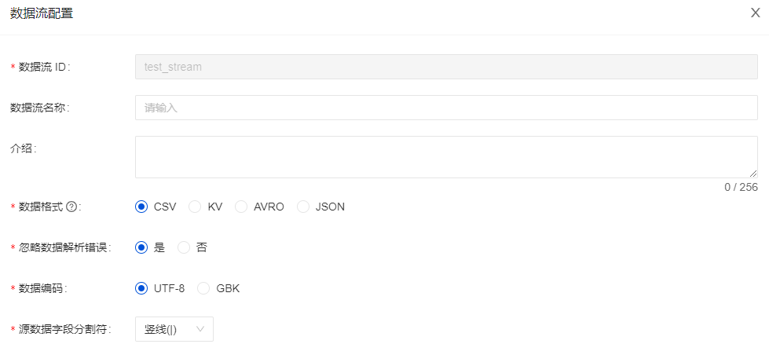Open the 源数据字段分割符 dropdown

[x=174, y=329]
